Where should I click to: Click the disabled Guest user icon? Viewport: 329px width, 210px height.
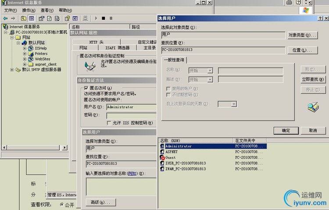point(162,157)
